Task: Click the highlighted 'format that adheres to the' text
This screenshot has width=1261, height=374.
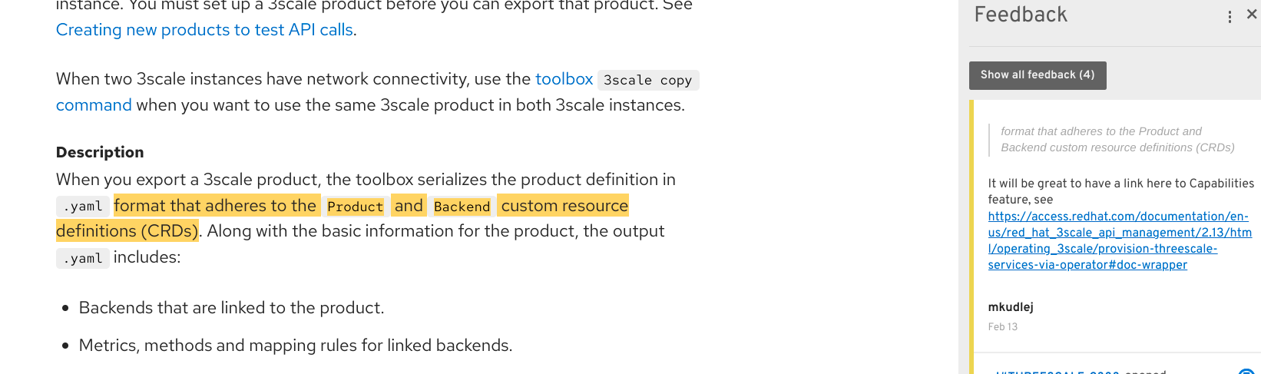Action: tap(215, 206)
